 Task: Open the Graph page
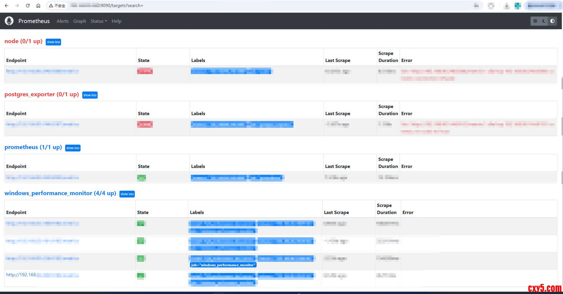80,21
